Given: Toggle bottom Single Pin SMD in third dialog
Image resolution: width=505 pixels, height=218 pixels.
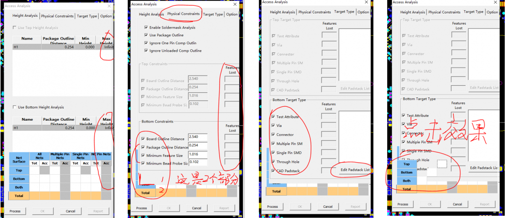Looking at the screenshot, I should pos(274,153).
